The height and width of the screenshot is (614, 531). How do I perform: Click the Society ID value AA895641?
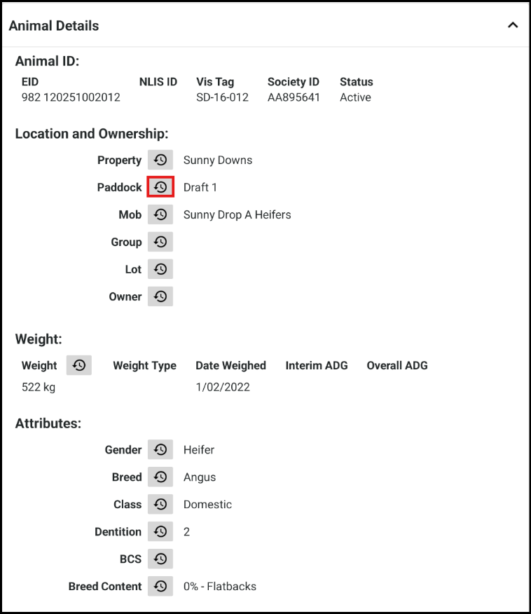pos(294,97)
